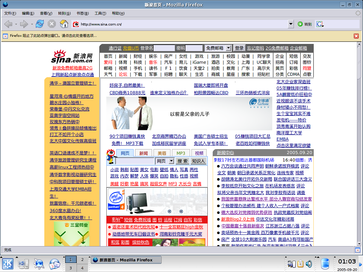The width and height of the screenshot is (363, 272).
Task: Switch to virtual desktop 2
Action: point(82,260)
